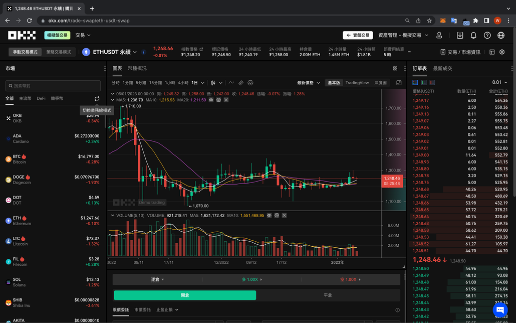Image resolution: width=516 pixels, height=323 pixels.
Task: Open VOLUME indicator settings icon
Action: pyautogui.click(x=277, y=215)
